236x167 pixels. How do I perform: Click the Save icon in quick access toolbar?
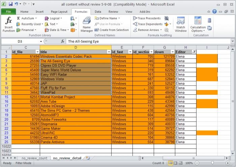point(10,4)
